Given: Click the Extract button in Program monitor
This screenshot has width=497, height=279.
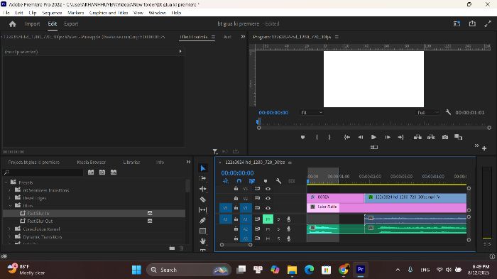Looking at the screenshot, I should (431, 137).
